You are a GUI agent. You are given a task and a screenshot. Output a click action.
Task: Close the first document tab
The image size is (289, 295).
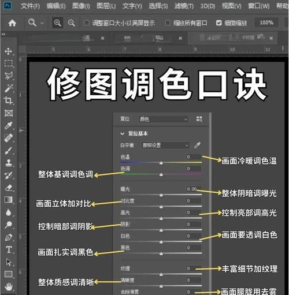click(102, 38)
